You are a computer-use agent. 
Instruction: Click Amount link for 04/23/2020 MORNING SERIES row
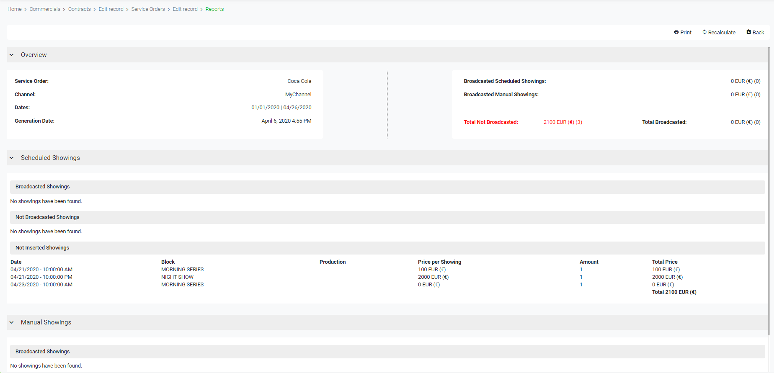point(581,285)
